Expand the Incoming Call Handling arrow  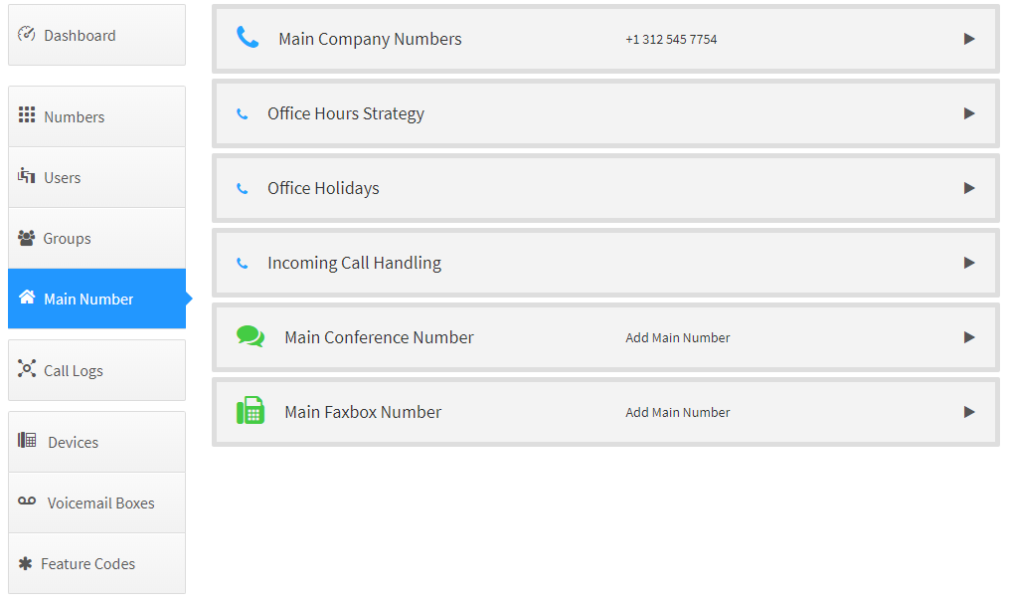click(x=969, y=263)
